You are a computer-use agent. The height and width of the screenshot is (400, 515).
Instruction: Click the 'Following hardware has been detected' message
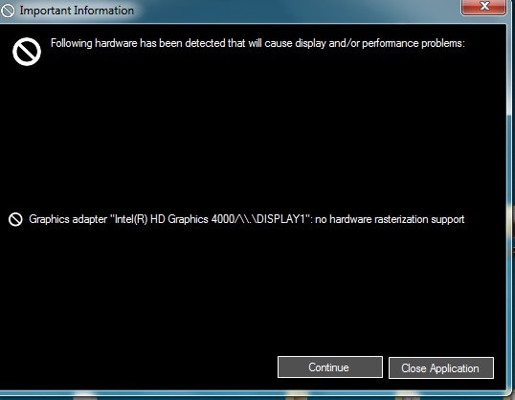[257, 43]
